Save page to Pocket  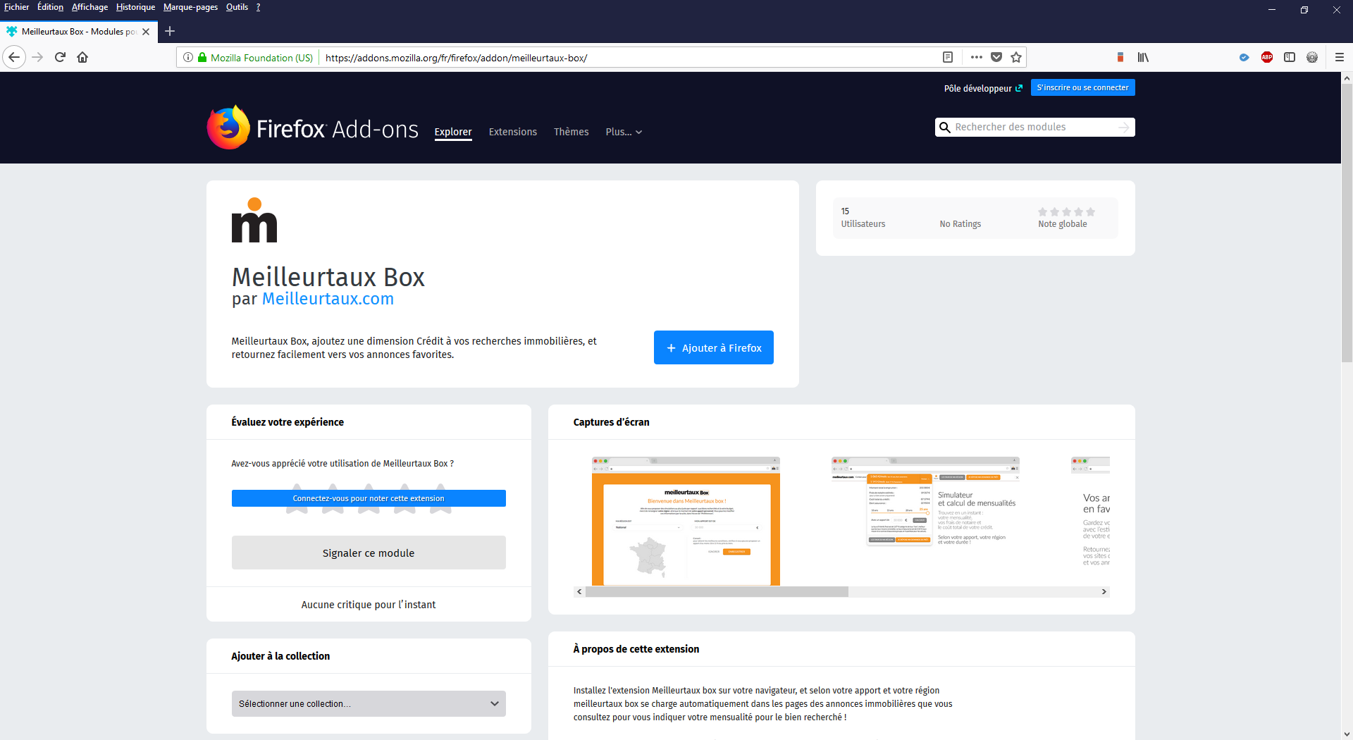[x=996, y=57]
